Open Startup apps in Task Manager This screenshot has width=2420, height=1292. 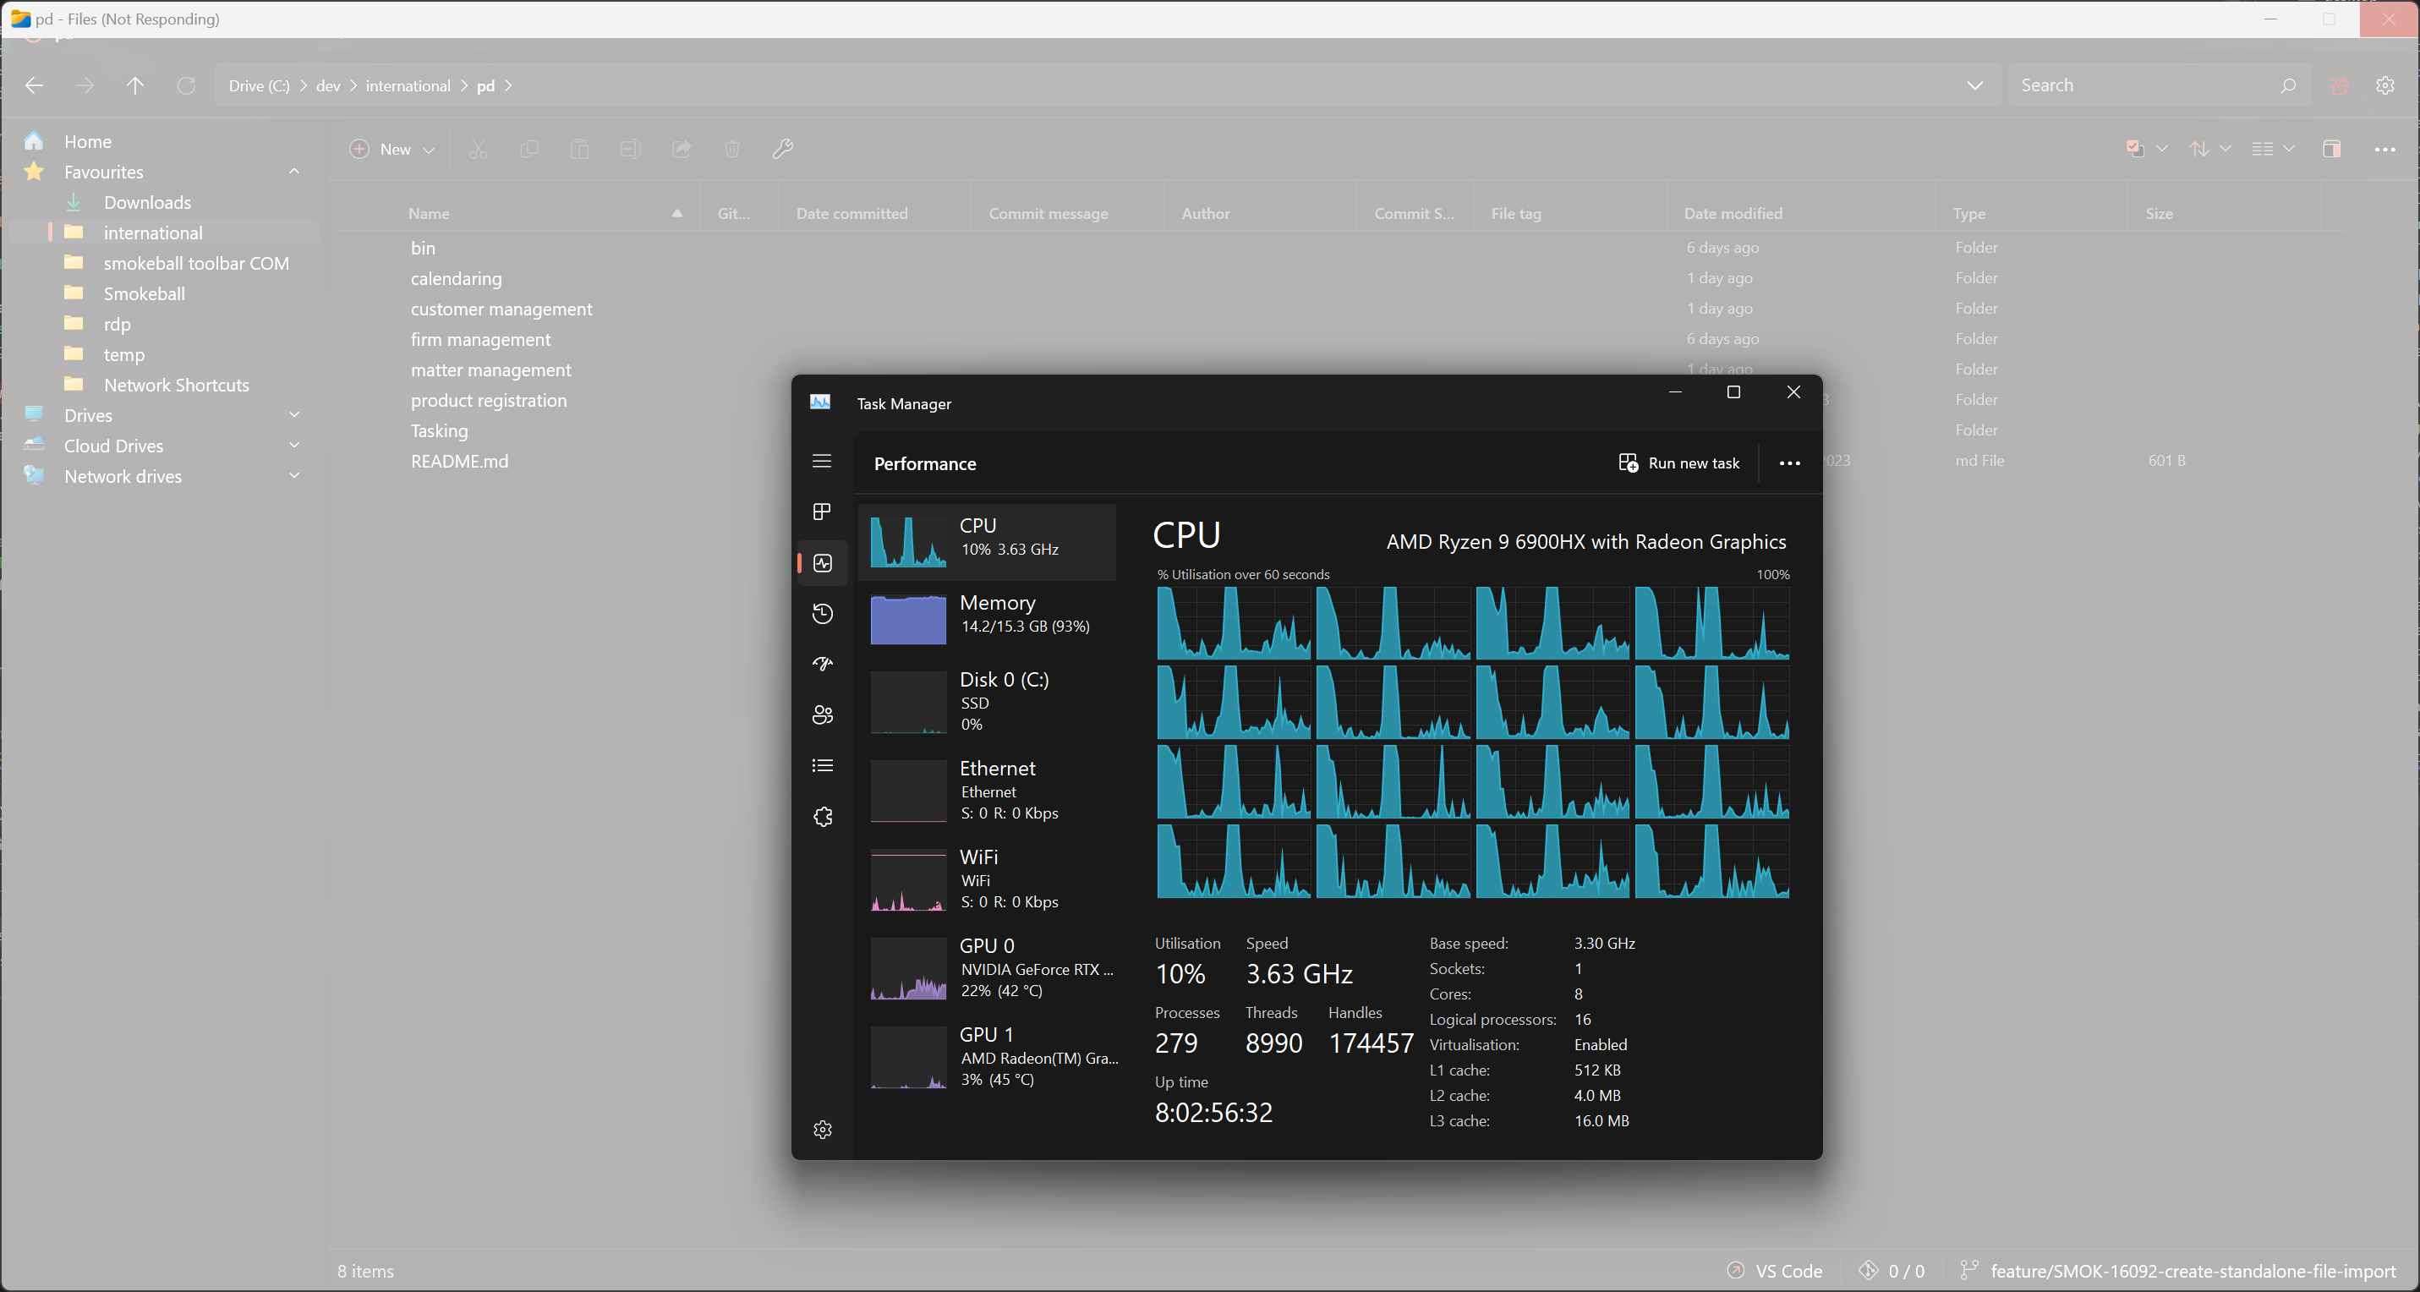[x=822, y=665]
